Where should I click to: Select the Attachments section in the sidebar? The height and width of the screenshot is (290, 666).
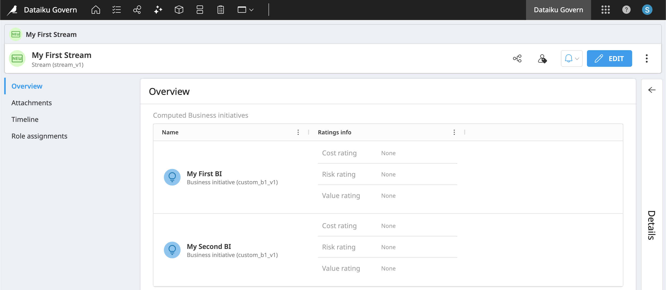click(x=31, y=103)
